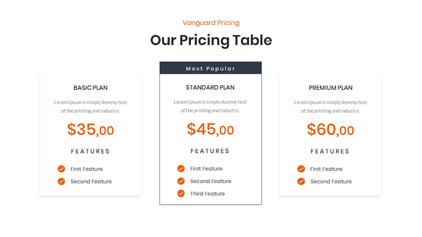The width and height of the screenshot is (422, 237).
Task: Click Standard Plan Second Feature checkmark icon
Action: point(181,181)
